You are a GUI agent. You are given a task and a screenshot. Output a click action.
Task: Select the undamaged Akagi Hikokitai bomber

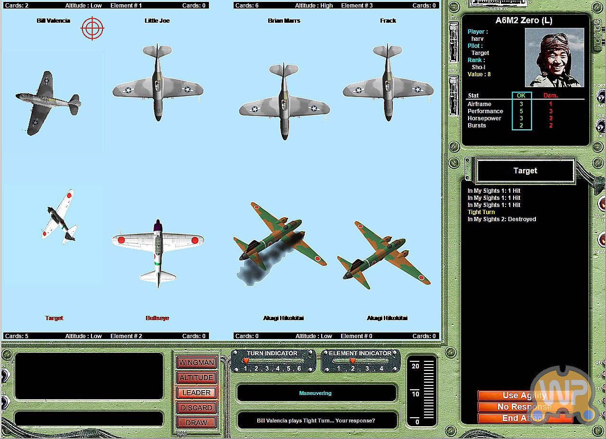click(383, 256)
